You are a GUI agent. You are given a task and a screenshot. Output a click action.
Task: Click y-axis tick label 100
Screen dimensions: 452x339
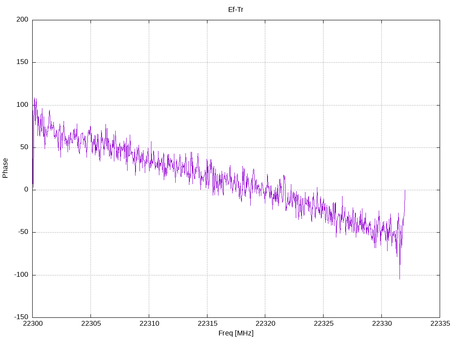(23, 105)
